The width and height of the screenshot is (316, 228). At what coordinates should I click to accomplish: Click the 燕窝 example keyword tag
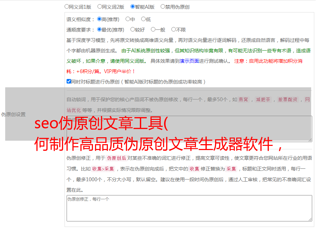click(243, 99)
